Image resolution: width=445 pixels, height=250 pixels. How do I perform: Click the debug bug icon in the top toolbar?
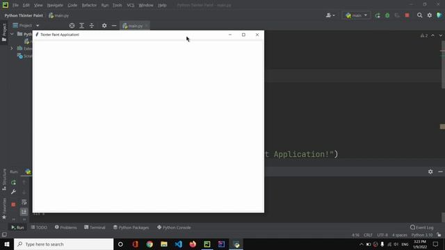pos(387,15)
